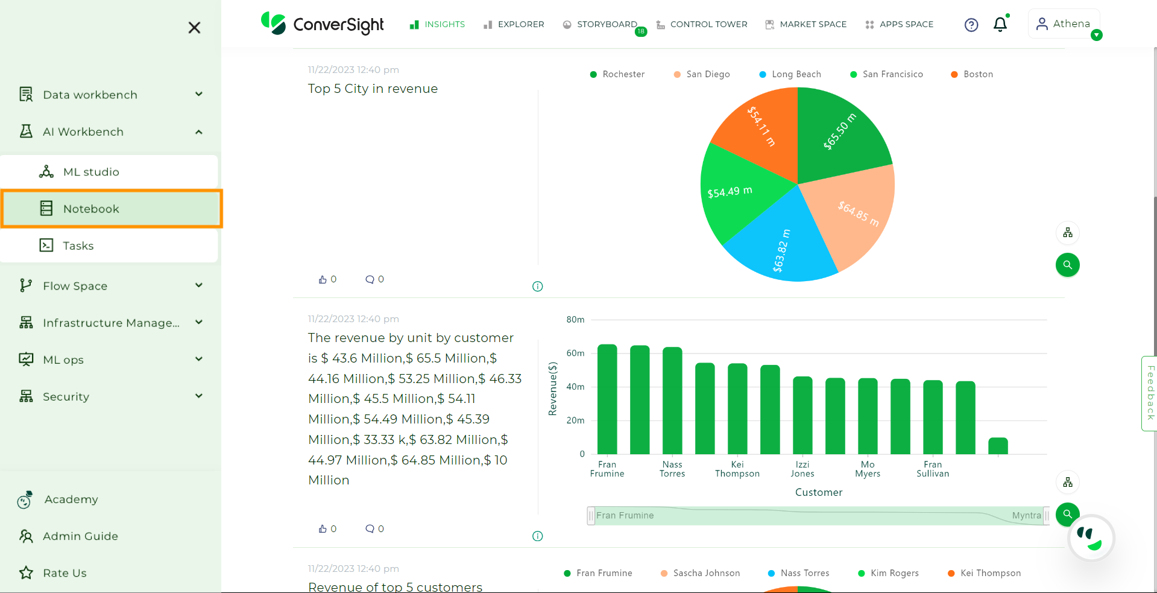1157x593 pixels.
Task: Switch to Explorer tab
Action: coord(514,24)
